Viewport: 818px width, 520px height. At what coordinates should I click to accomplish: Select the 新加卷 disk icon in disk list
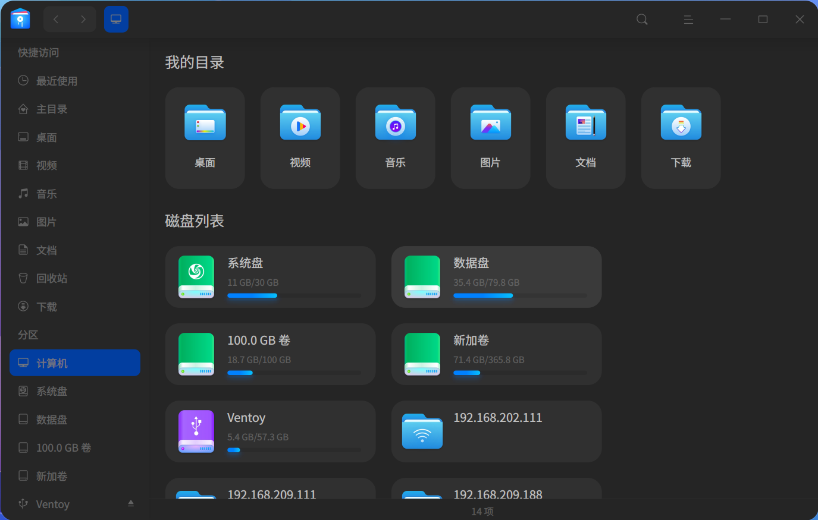(x=422, y=354)
